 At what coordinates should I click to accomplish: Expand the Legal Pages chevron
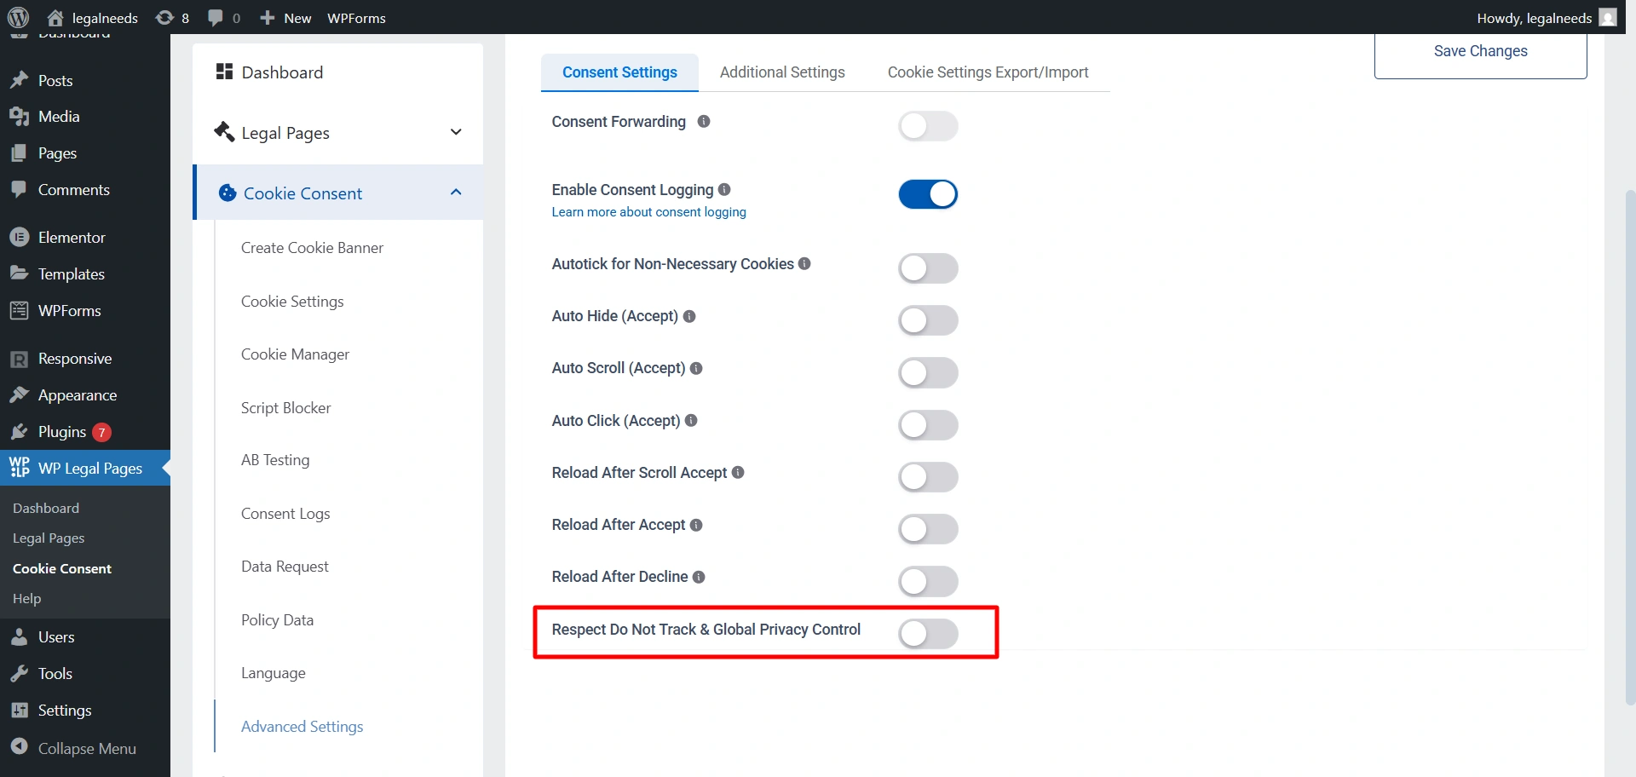coord(456,132)
